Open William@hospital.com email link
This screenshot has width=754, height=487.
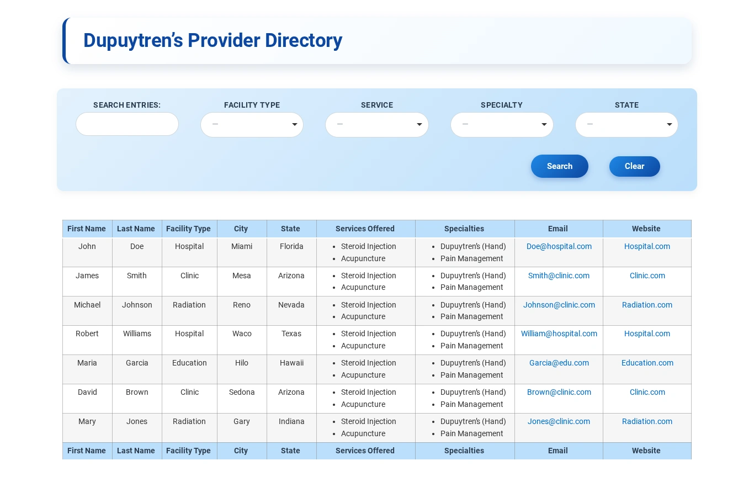tap(559, 334)
